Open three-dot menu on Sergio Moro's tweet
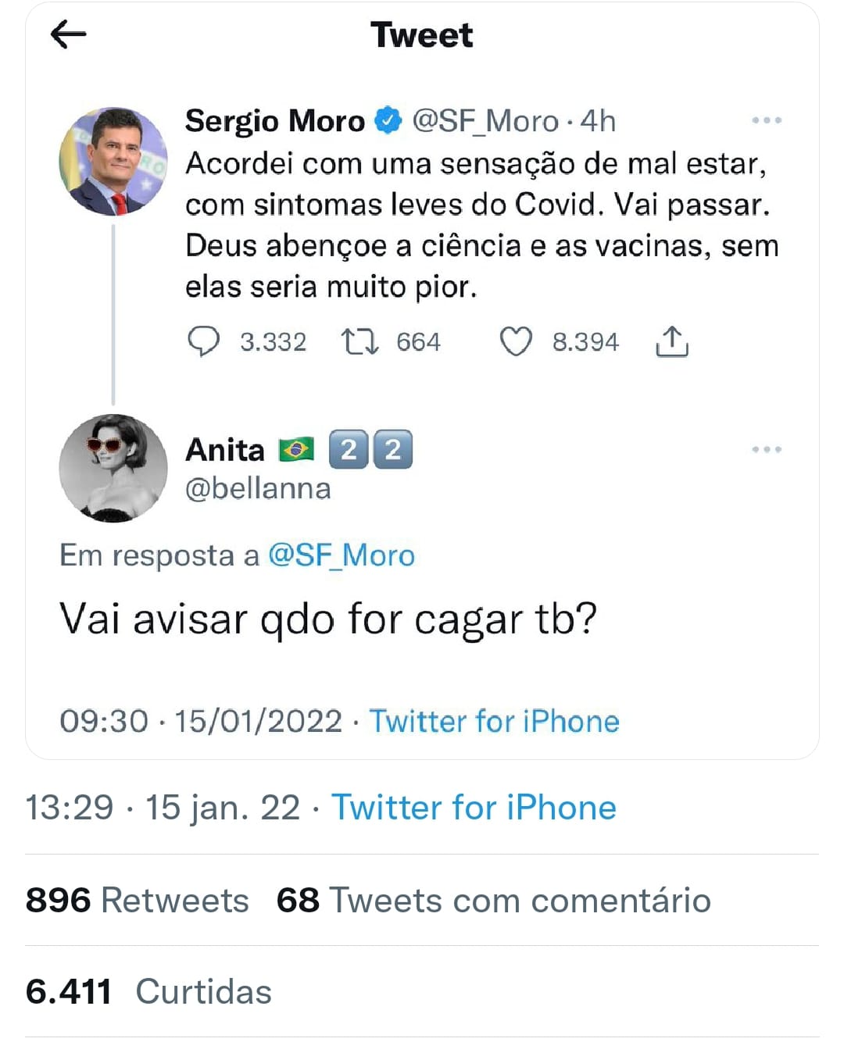Viewport: 844px width, 1042px height. point(766,120)
